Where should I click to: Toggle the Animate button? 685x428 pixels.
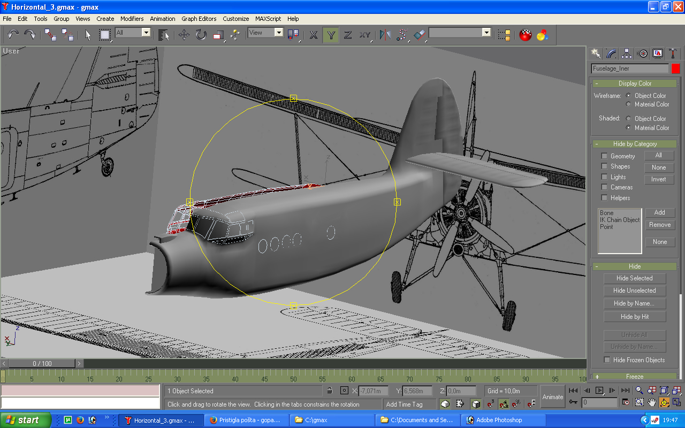coord(553,396)
